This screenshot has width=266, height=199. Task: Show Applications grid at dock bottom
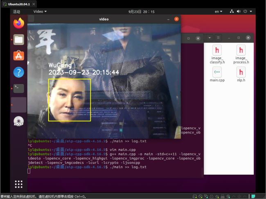click(19, 184)
